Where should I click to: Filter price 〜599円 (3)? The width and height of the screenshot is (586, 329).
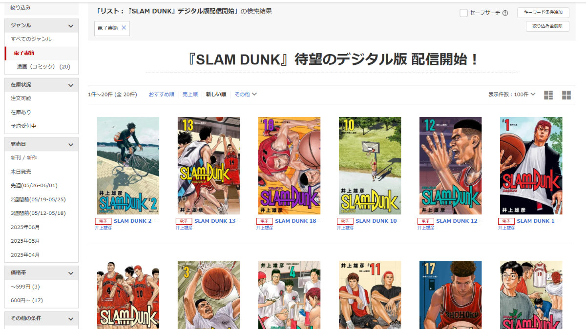[25, 287]
